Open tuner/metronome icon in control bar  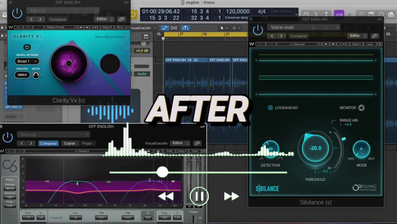(x=306, y=14)
